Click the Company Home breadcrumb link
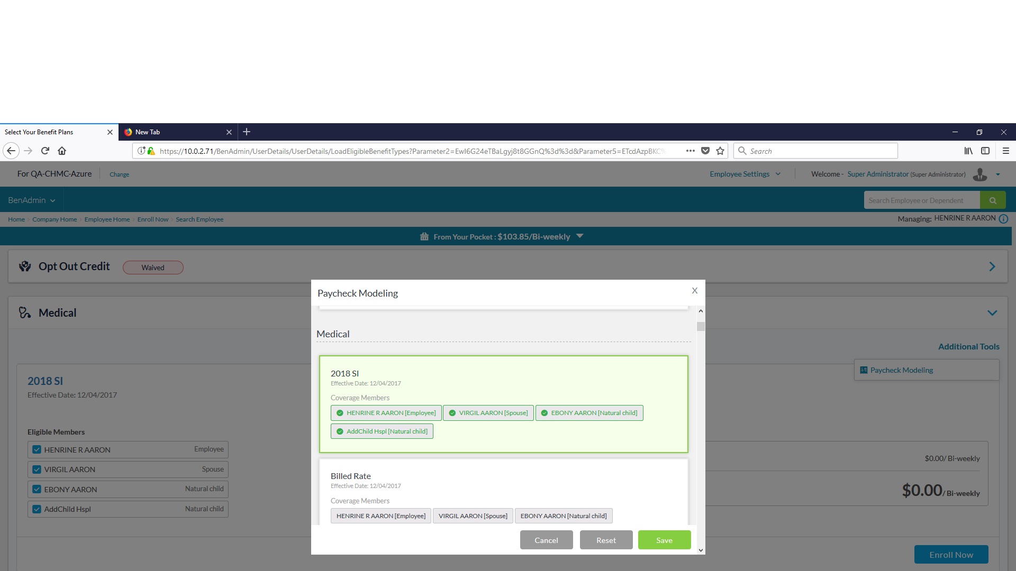The height and width of the screenshot is (571, 1016). [x=55, y=219]
